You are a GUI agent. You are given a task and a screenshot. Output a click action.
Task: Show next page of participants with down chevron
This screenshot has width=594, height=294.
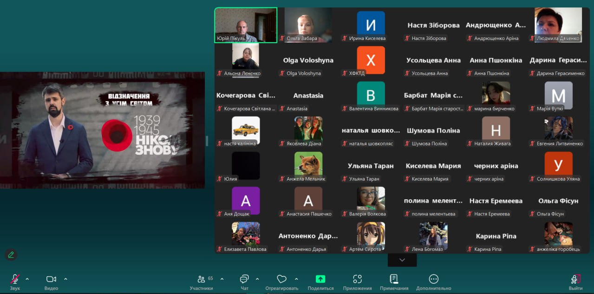click(402, 260)
